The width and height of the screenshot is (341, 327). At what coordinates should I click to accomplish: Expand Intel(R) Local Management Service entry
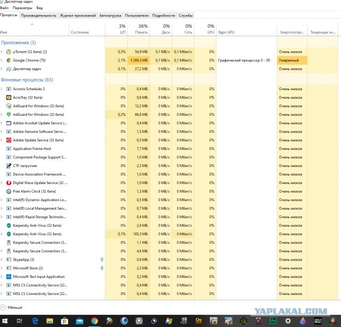click(2, 209)
